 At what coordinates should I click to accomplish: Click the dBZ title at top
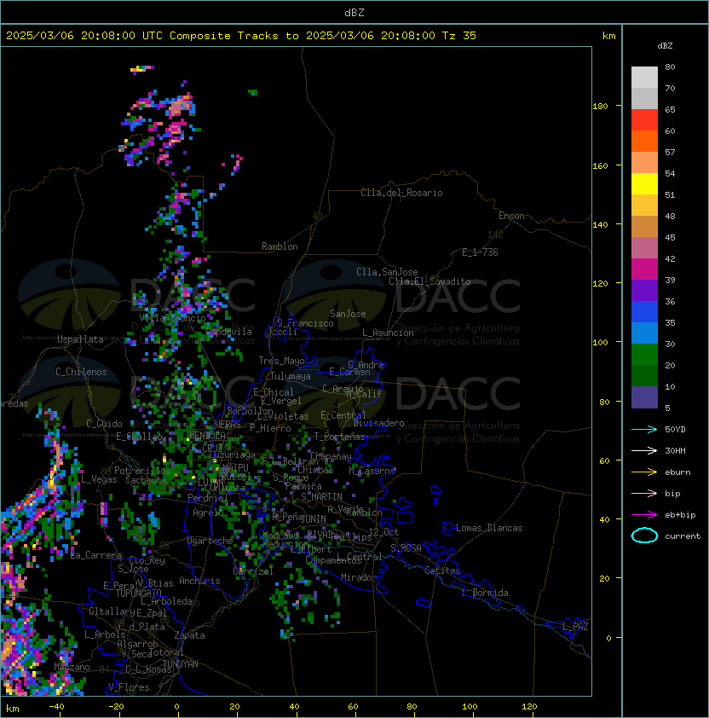(354, 13)
